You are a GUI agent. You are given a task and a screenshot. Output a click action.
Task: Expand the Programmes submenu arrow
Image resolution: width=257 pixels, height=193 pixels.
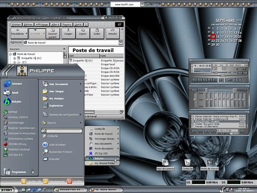(33, 172)
